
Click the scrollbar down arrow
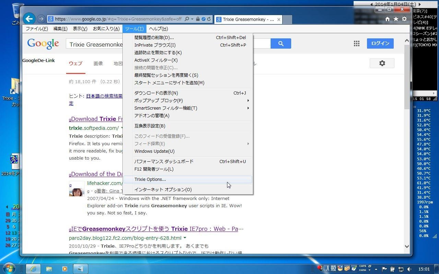pos(407,246)
